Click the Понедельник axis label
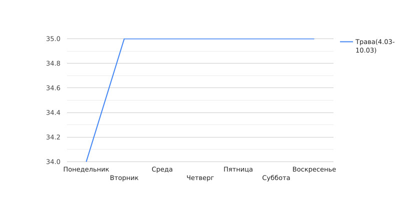 86,169
